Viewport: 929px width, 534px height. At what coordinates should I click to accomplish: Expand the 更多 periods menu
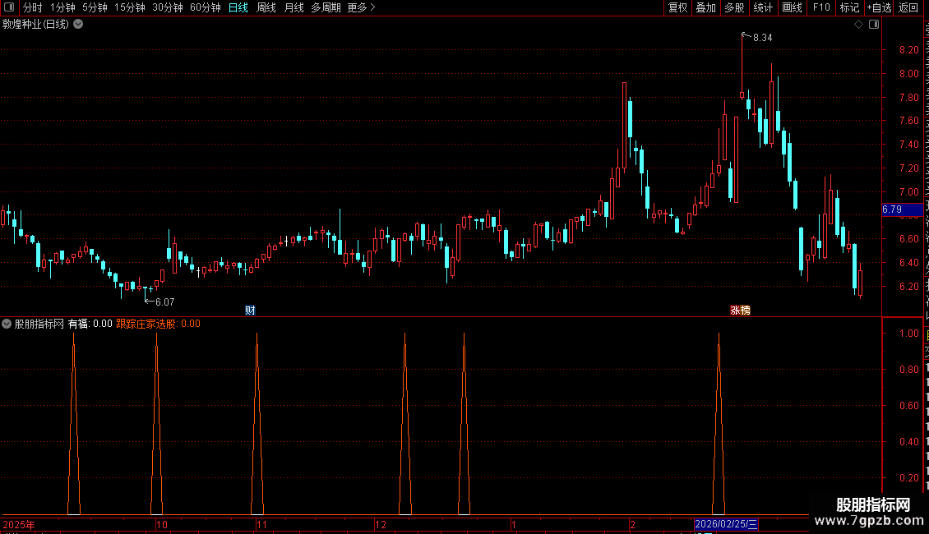[x=362, y=7]
